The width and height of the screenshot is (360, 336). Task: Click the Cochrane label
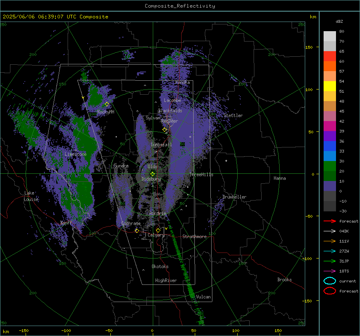coord(131,223)
